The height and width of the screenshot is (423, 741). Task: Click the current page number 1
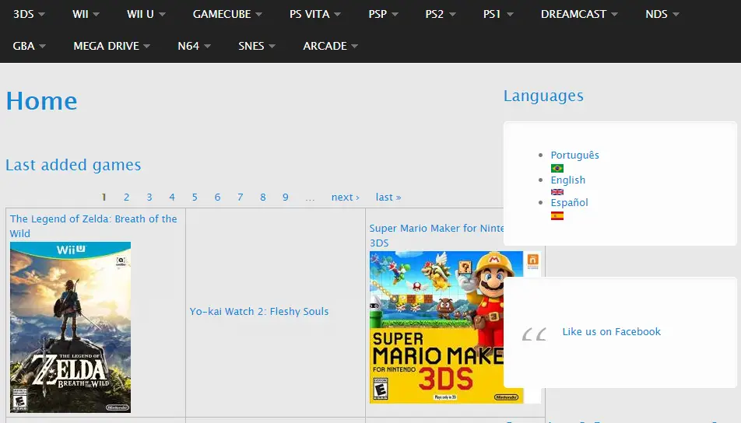click(x=104, y=198)
